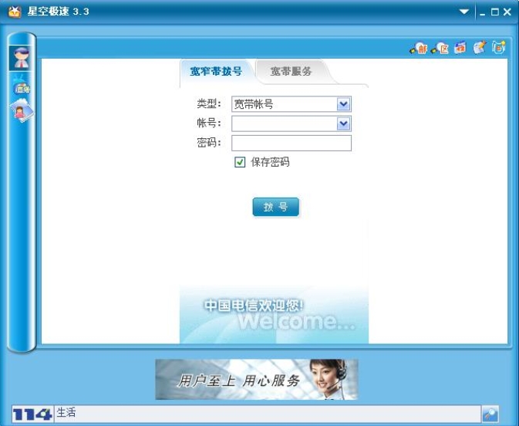This screenshot has height=426, width=519.
Task: Toggle the 保存密码 checkbox
Action: click(240, 162)
